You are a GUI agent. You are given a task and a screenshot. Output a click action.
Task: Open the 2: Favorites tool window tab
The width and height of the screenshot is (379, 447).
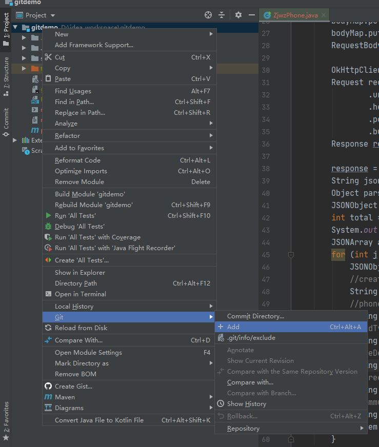click(x=6, y=420)
